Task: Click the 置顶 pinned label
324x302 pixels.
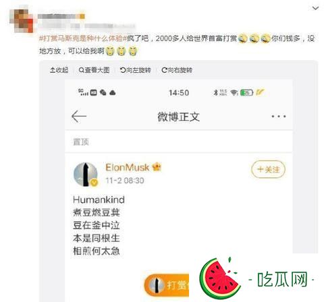Action: coord(81,142)
